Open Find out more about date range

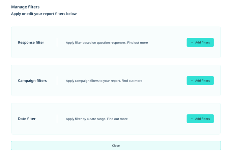pos(117,119)
